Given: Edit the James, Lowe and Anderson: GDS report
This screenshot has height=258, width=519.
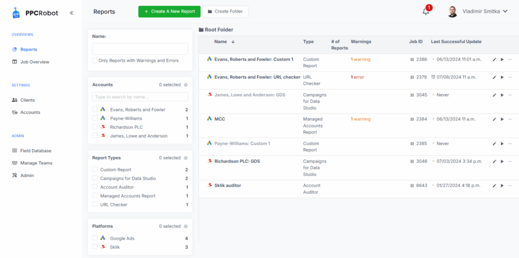Looking at the screenshot, I should [494, 95].
